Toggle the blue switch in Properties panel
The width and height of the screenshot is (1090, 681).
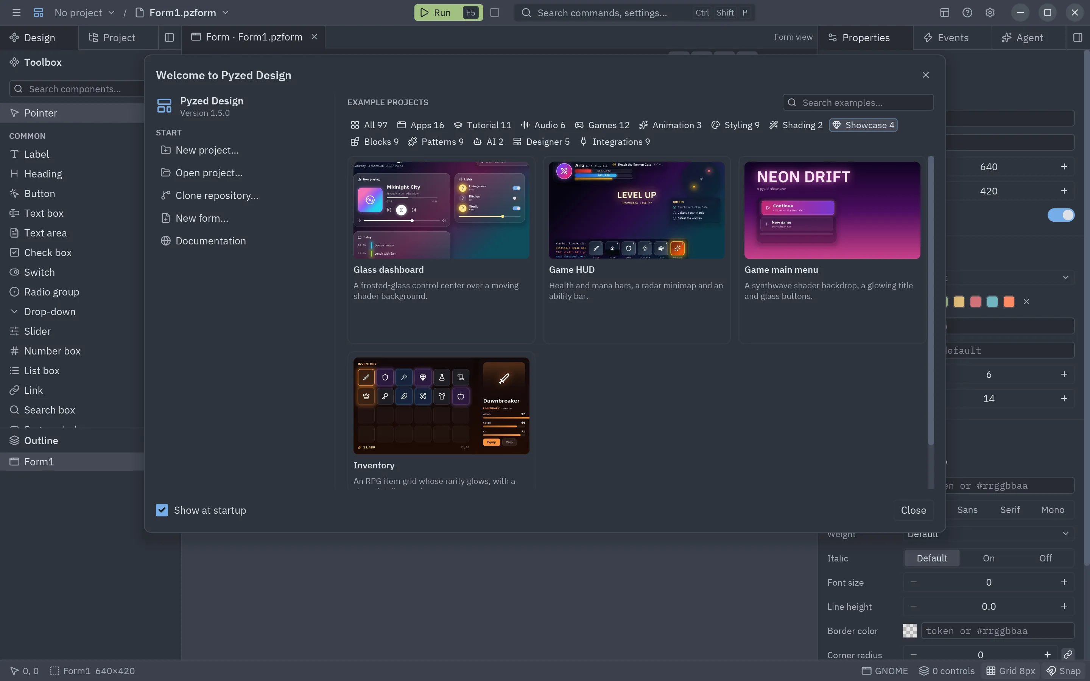click(x=1061, y=215)
